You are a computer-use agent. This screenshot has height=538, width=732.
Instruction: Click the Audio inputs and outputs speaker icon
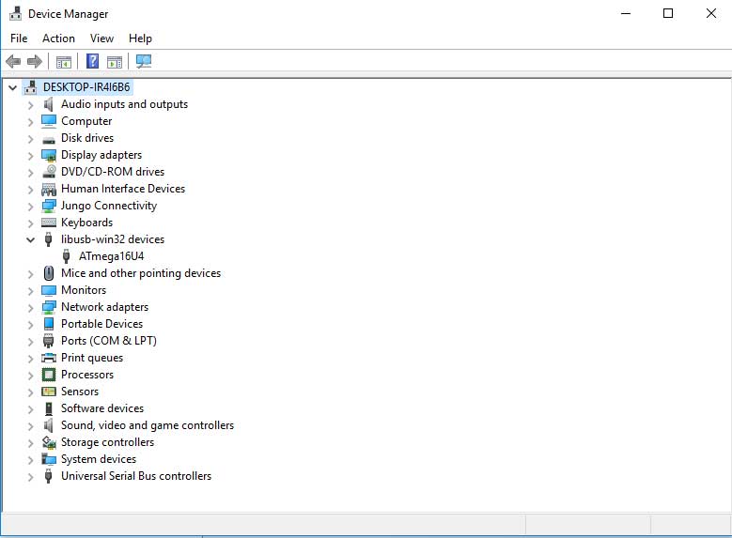pos(49,104)
